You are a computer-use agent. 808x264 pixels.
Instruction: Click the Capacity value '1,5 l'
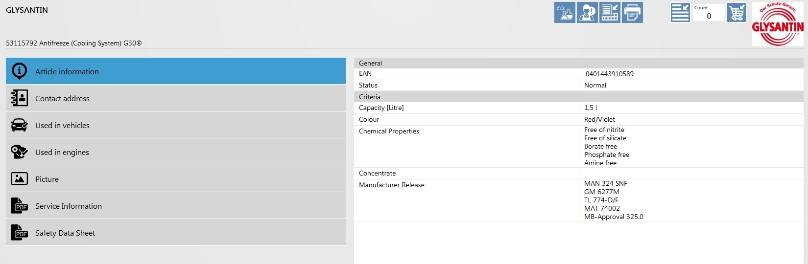pos(591,108)
